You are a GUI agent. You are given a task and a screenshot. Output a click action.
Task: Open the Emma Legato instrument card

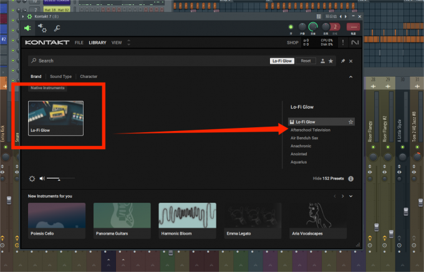pyautogui.click(x=253, y=221)
